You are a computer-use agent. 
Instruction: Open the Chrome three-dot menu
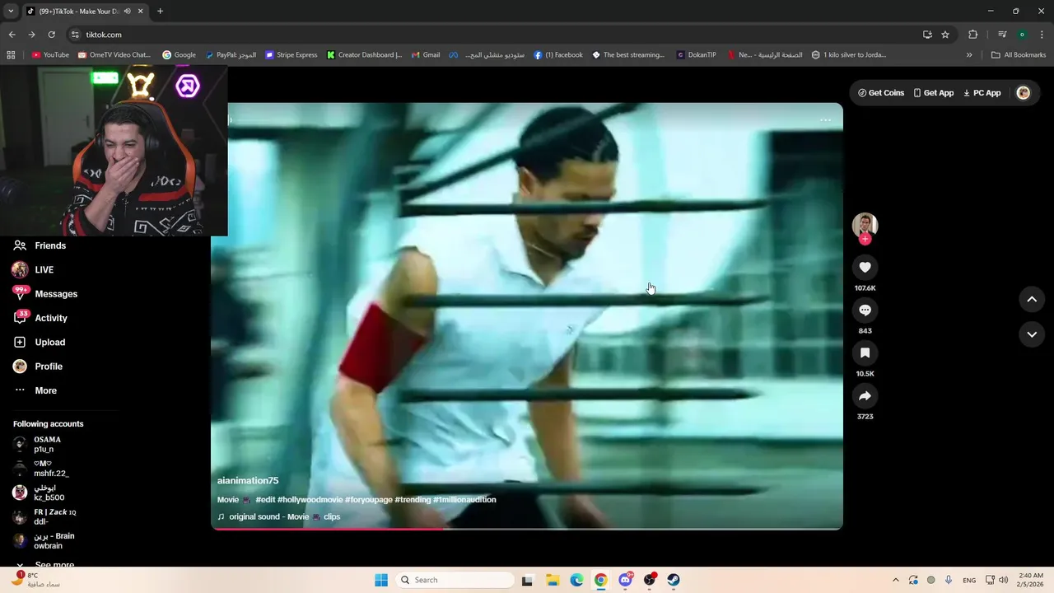click(1042, 35)
